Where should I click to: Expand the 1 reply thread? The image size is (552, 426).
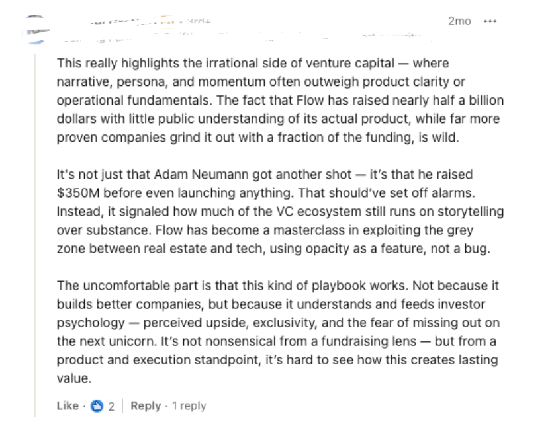[x=189, y=406]
